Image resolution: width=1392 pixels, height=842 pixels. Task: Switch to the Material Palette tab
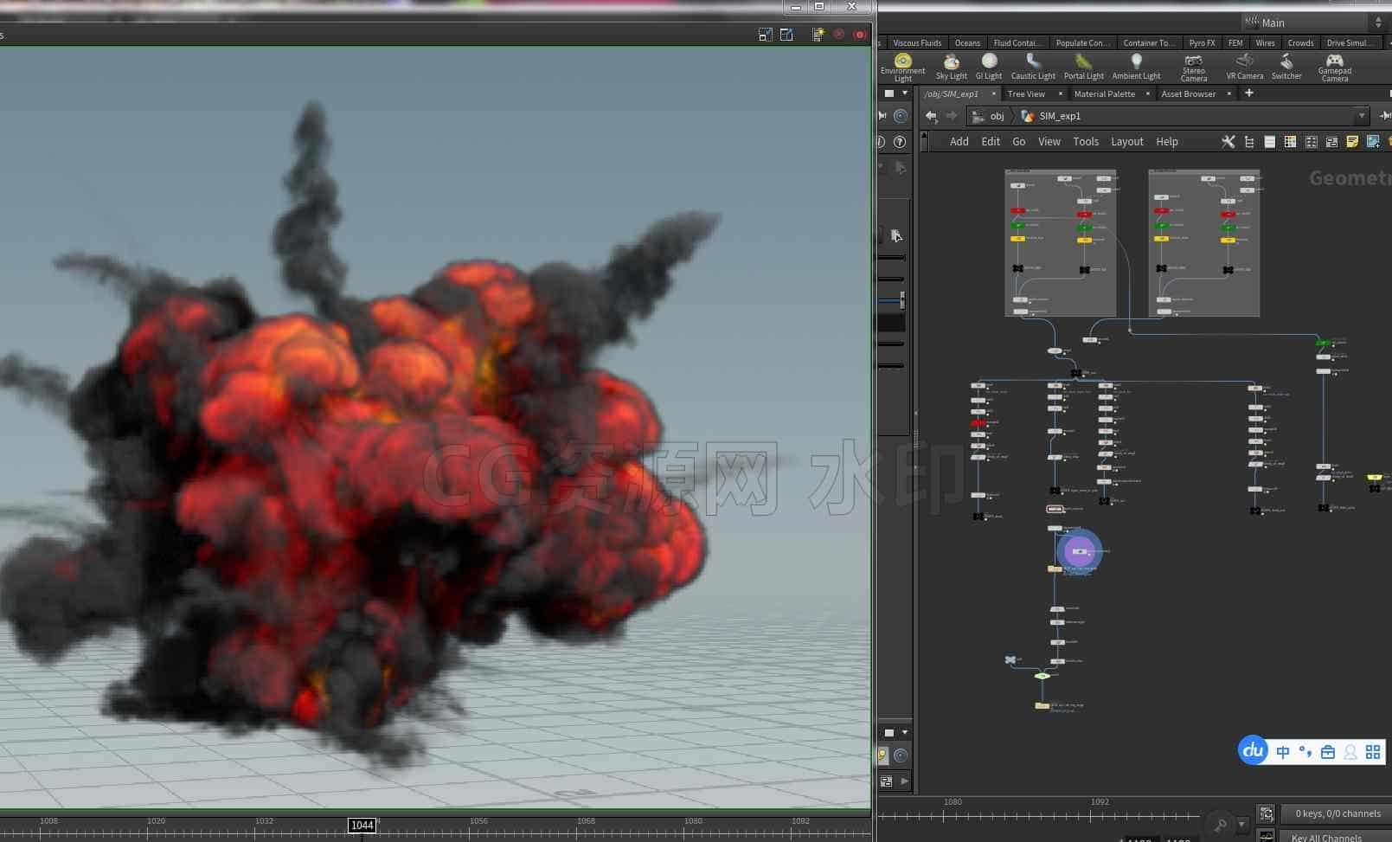[x=1104, y=93]
